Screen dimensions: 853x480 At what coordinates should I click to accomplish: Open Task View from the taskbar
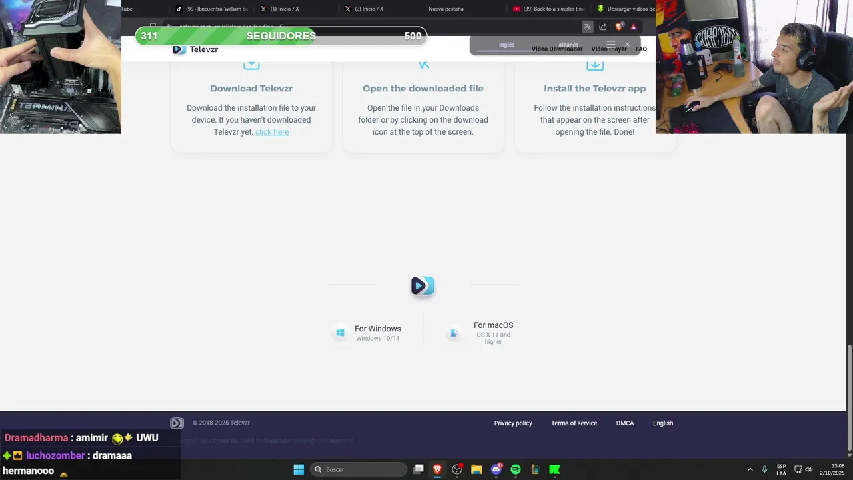[x=418, y=469]
